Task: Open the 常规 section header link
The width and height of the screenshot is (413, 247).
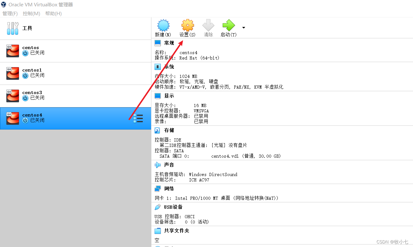Action: pos(169,43)
